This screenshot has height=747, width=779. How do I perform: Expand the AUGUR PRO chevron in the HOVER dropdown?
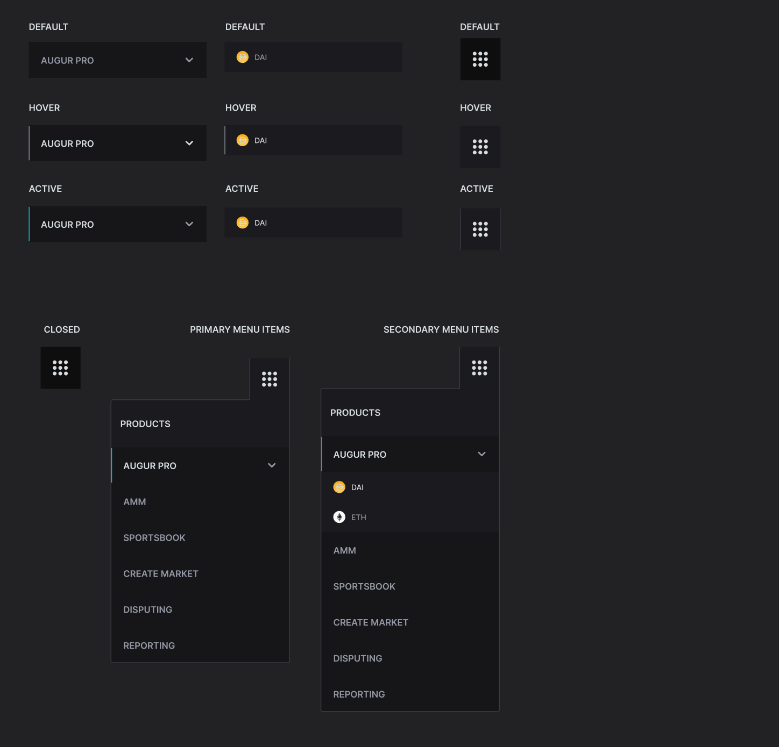point(189,143)
